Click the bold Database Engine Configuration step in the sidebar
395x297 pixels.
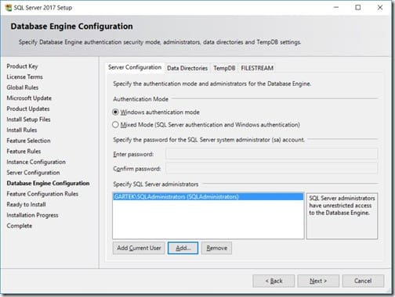point(48,184)
